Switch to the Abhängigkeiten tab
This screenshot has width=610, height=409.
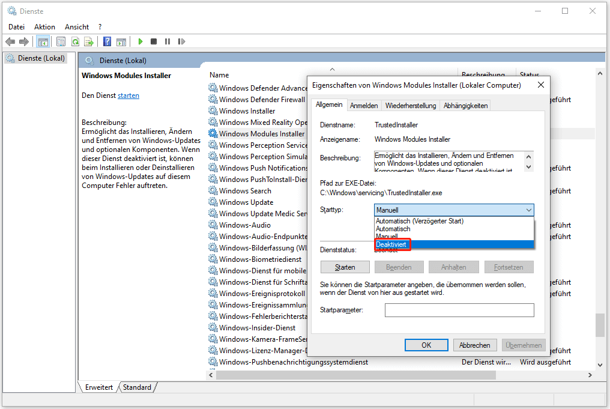[465, 106]
